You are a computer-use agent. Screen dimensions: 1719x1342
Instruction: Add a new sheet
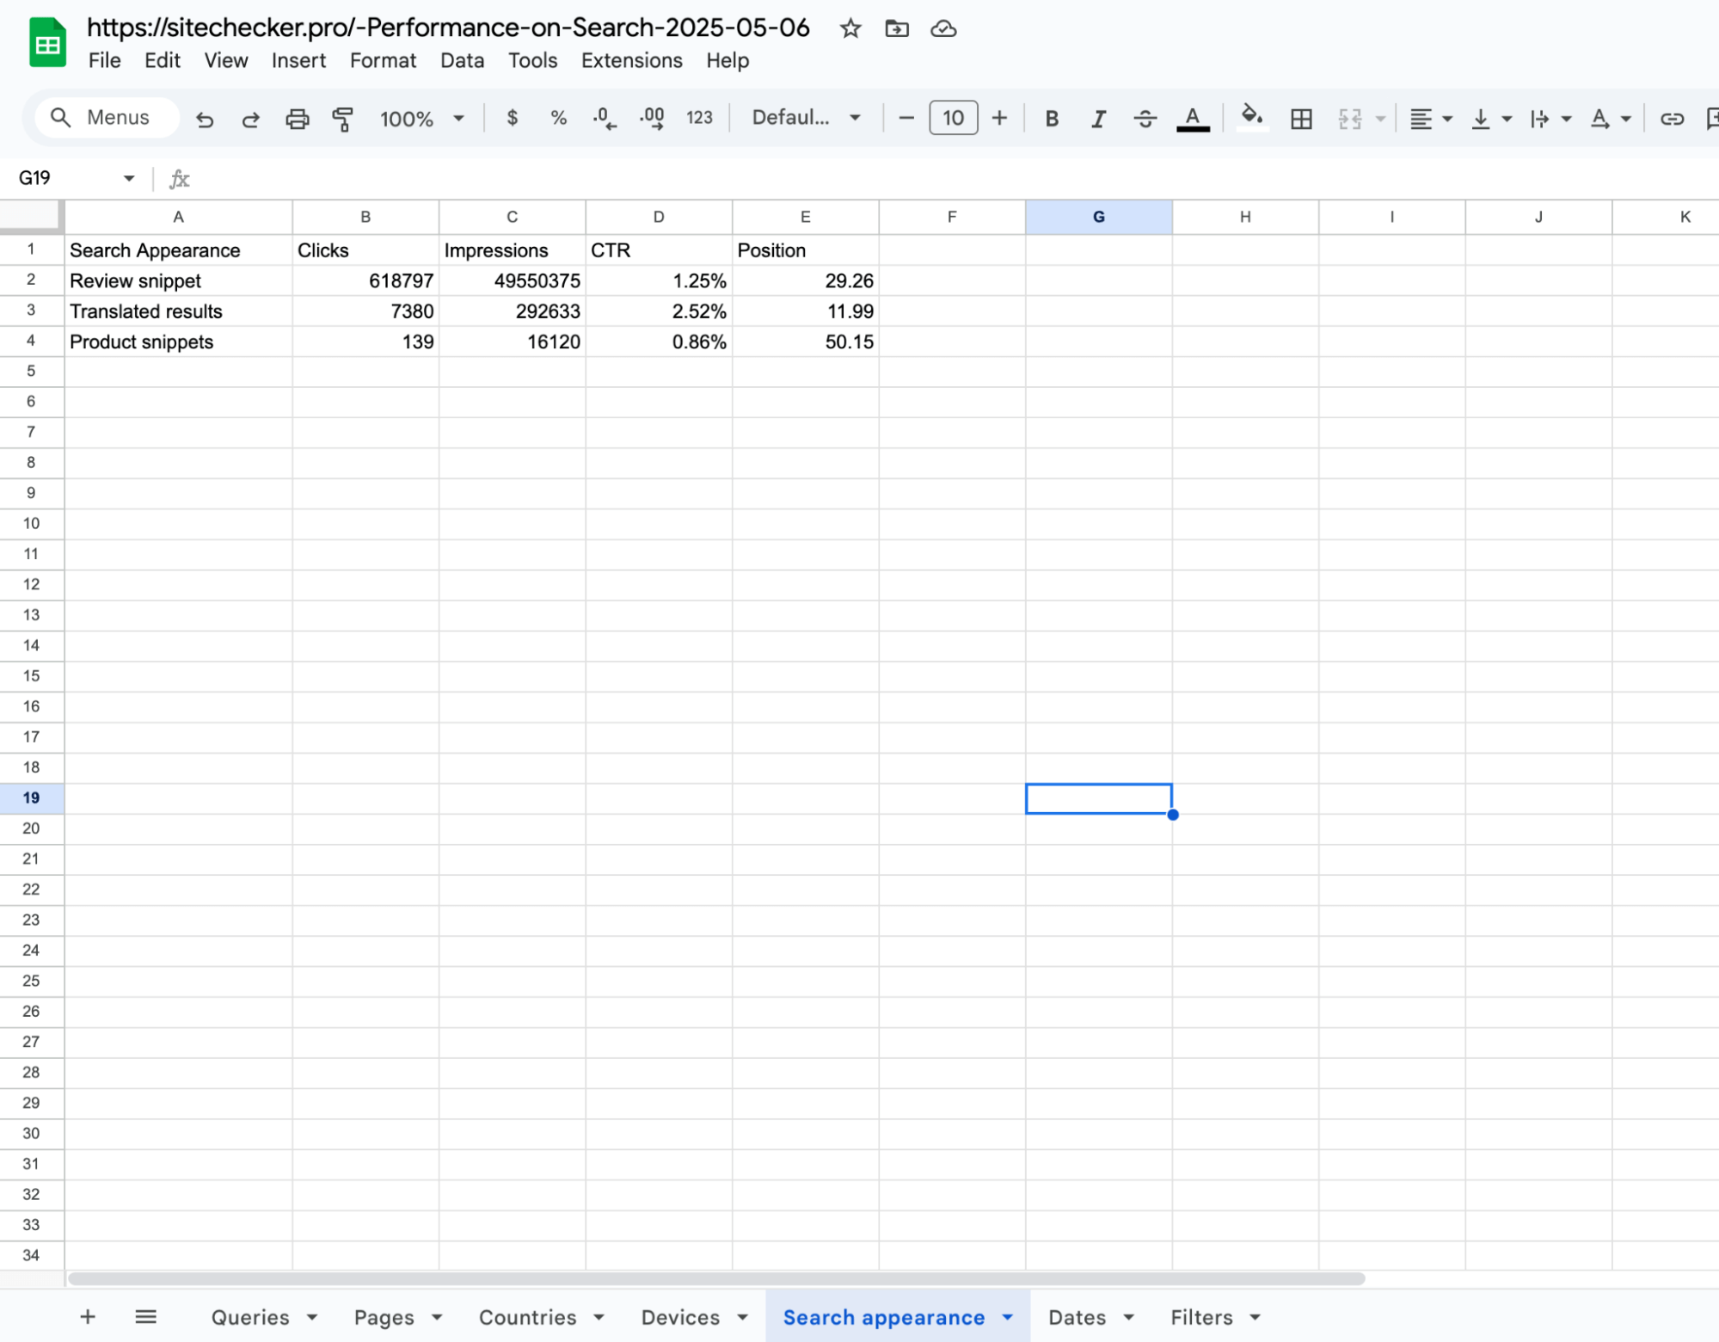pyautogui.click(x=88, y=1316)
